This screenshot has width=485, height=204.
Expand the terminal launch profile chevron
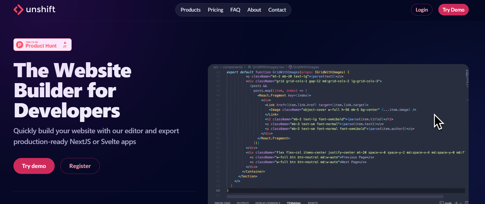(461, 203)
